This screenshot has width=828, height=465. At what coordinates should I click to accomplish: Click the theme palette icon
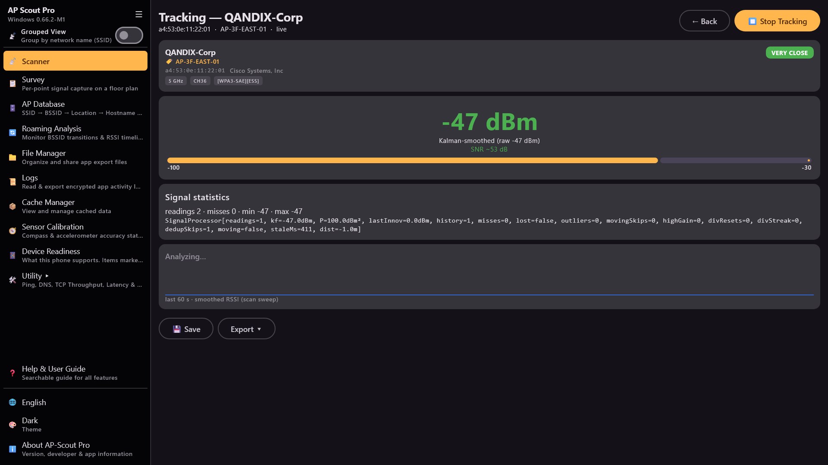(13, 425)
